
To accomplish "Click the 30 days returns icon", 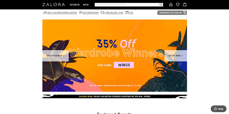I will (x=80, y=13).
